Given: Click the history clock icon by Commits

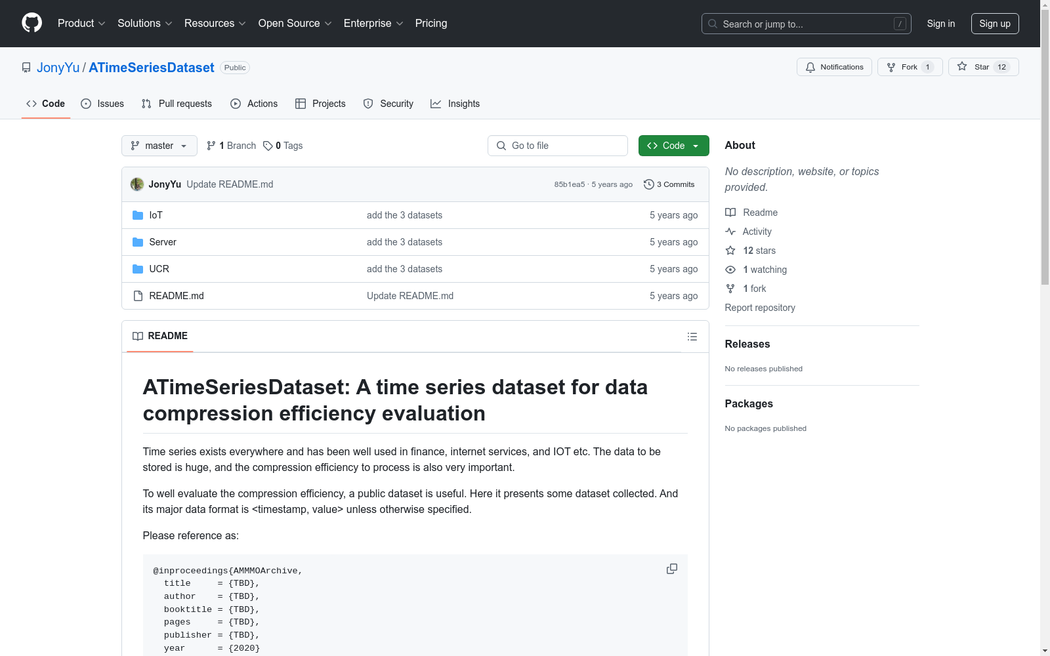Looking at the screenshot, I should point(649,184).
